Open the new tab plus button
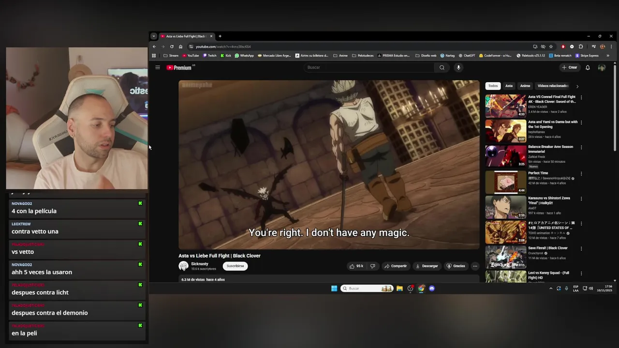 tap(220, 36)
